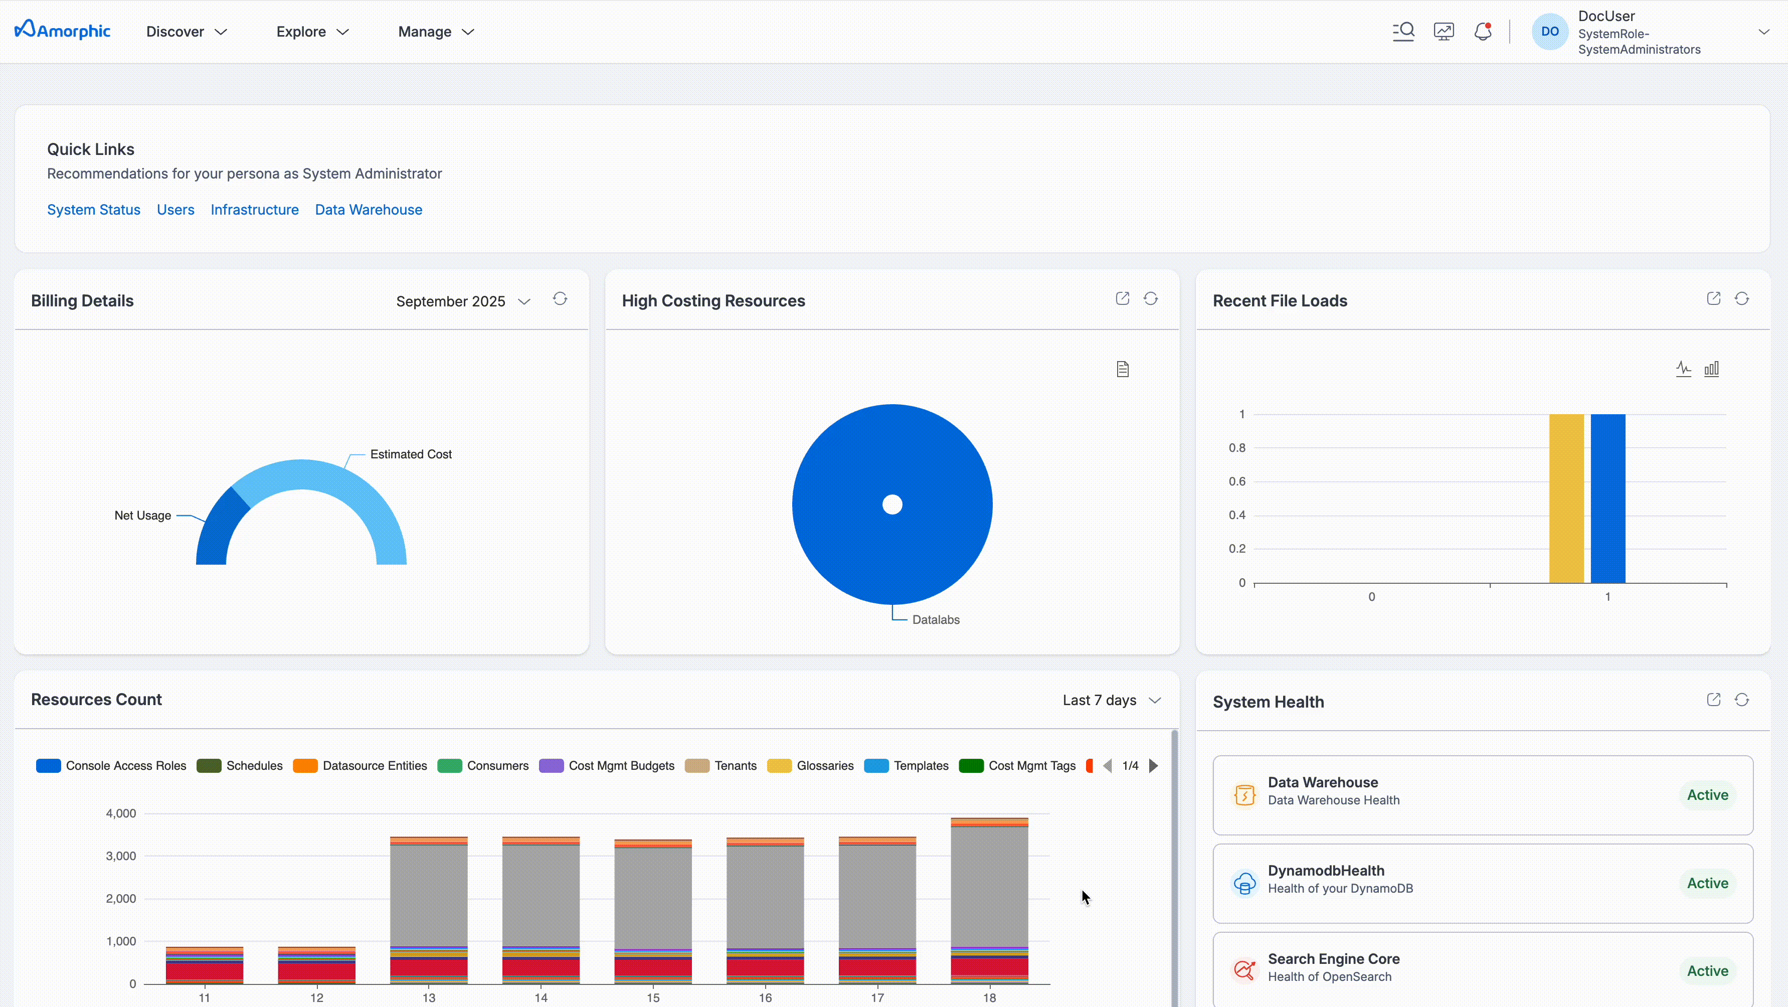Show data view of High Costing Resources
Viewport: 1788px width, 1007px height.
1122,369
